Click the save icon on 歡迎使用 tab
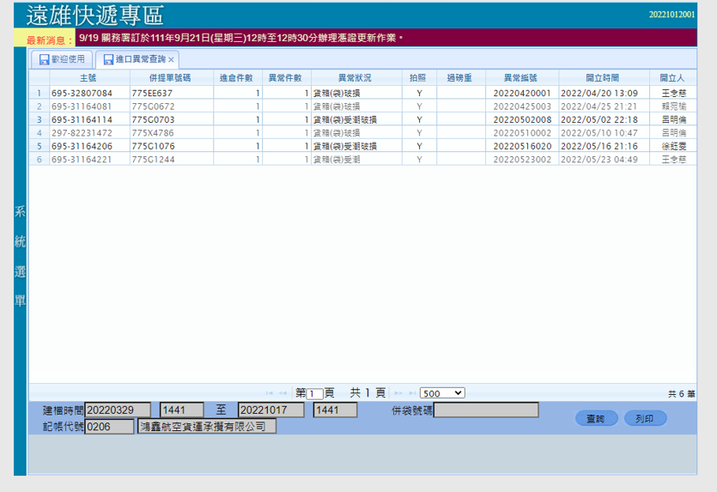This screenshot has width=717, height=492. pos(43,59)
